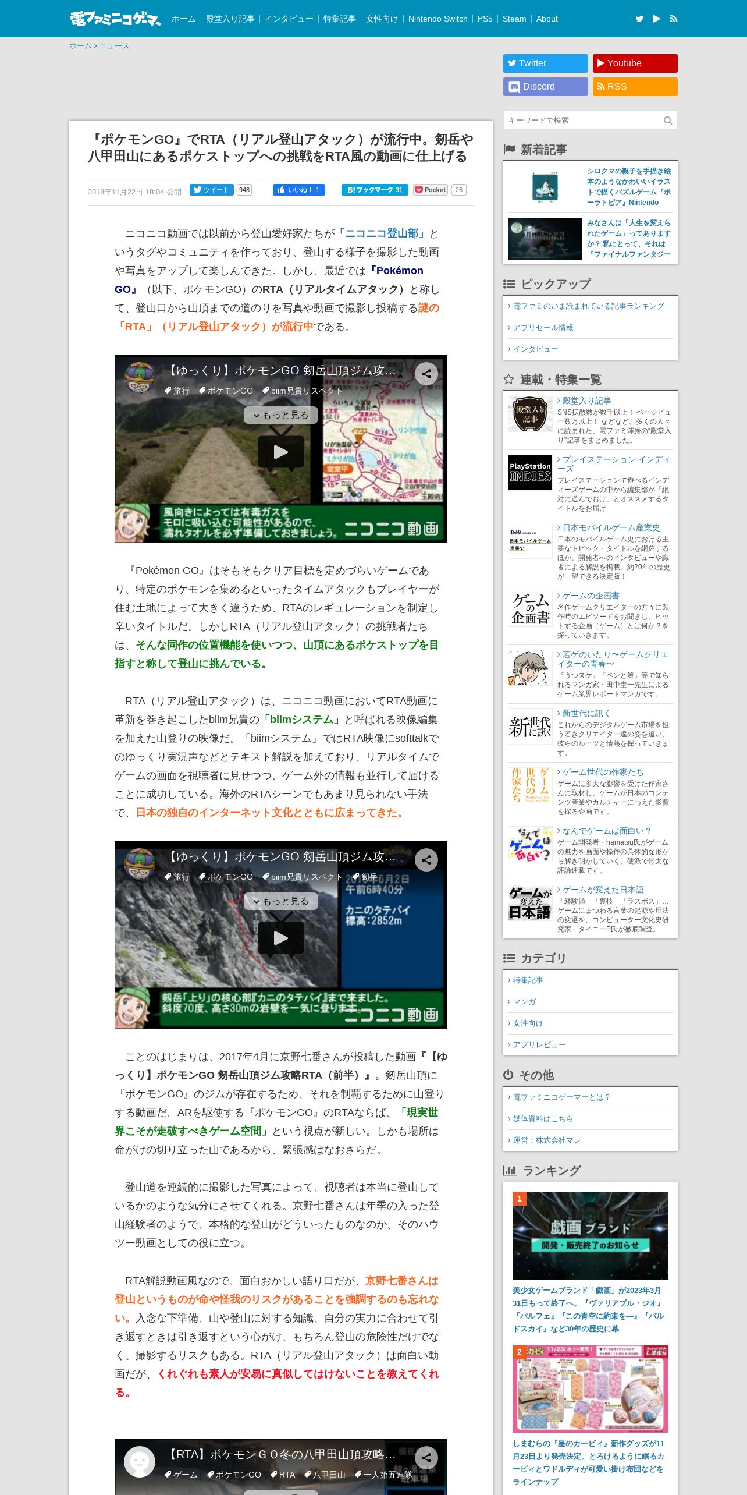Click the share icon on the second video

(x=426, y=860)
